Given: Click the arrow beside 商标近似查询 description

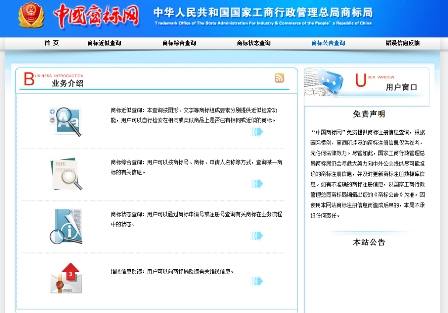Looking at the screenshot, I should point(257,131).
